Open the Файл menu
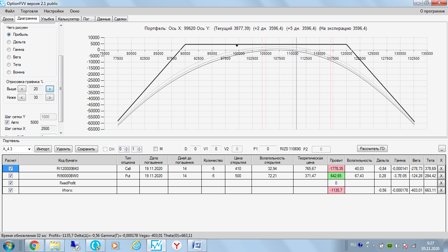The height and width of the screenshot is (252, 448). click(10, 11)
